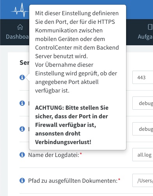Click info icon for Pfad zu ausgefüllten Dokumenten

[x=22, y=180]
